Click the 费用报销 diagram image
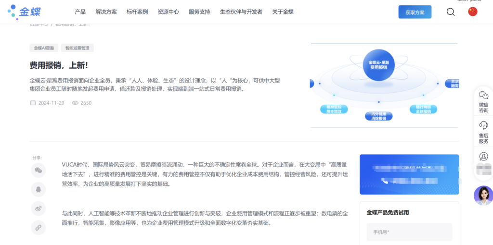This screenshot has width=493, height=245. (x=384, y=86)
